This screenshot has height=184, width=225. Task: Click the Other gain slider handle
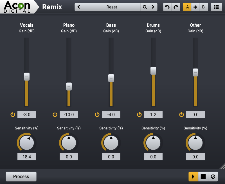195,73
